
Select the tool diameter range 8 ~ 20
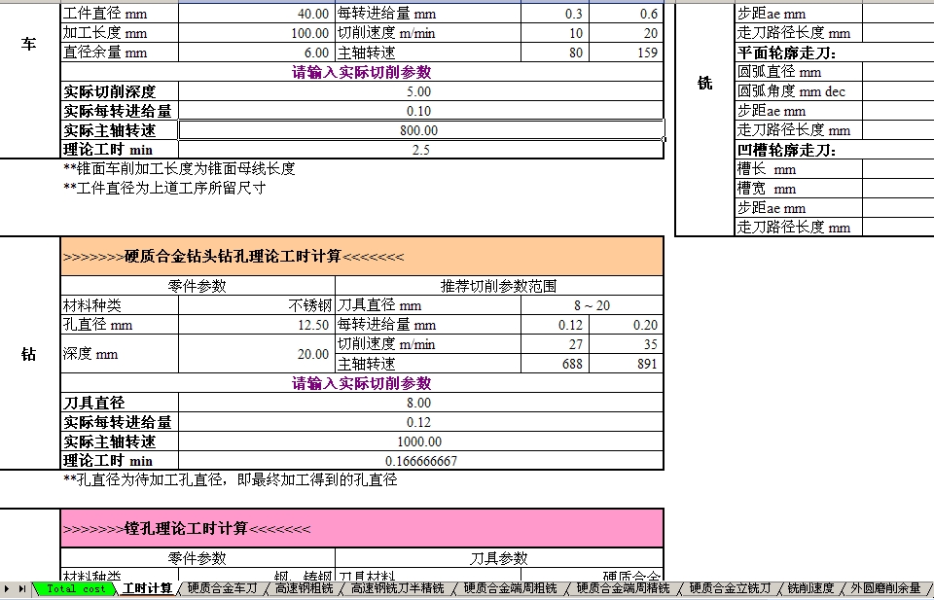[593, 305]
